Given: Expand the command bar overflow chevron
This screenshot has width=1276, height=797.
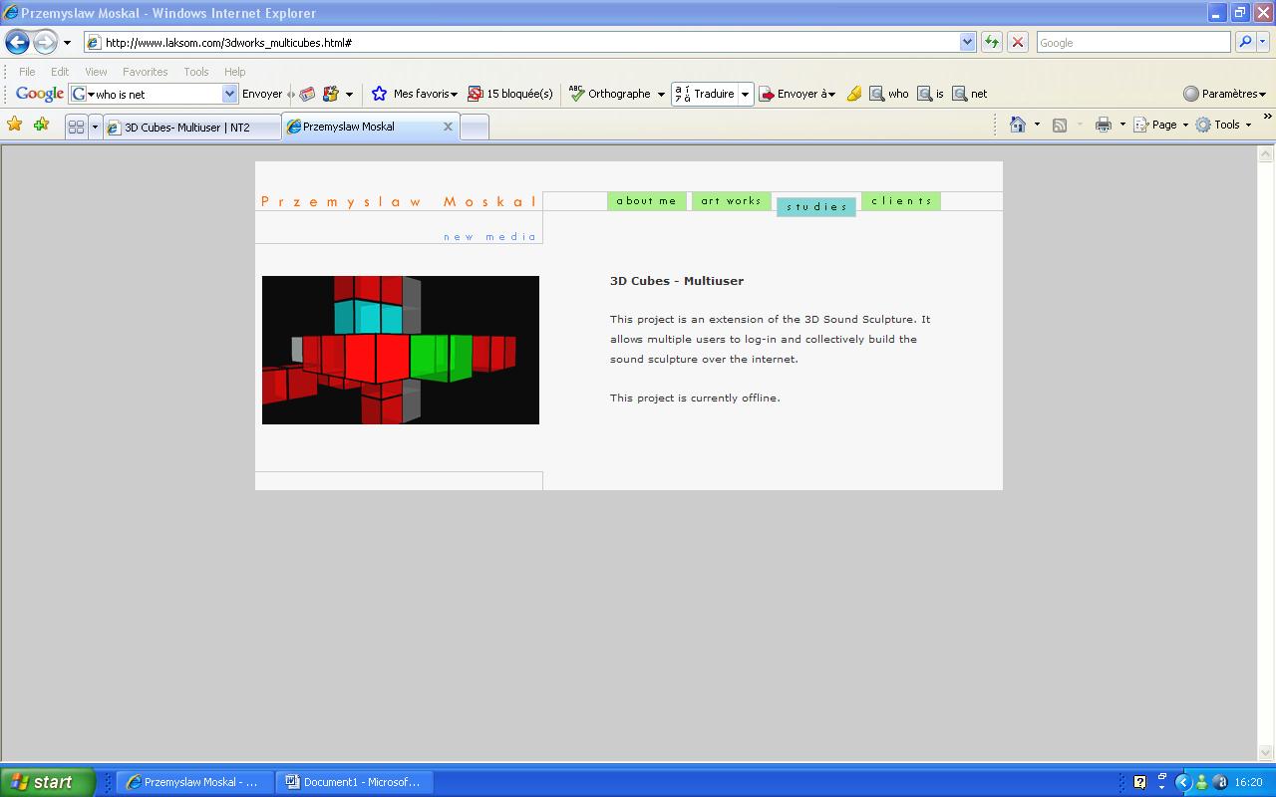Looking at the screenshot, I should click(x=1267, y=118).
